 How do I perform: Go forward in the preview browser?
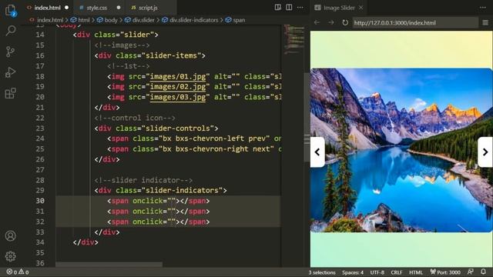pos(330,22)
